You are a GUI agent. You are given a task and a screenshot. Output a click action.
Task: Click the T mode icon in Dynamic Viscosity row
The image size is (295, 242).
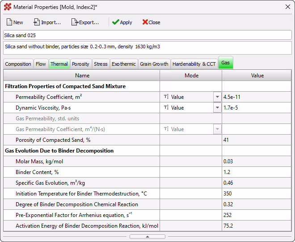pyautogui.click(x=166, y=107)
